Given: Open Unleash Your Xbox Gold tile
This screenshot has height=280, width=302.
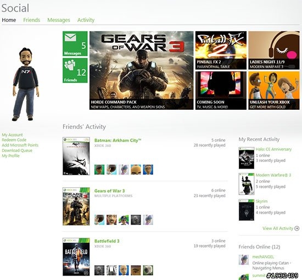Looking at the screenshot, I should point(274,91).
